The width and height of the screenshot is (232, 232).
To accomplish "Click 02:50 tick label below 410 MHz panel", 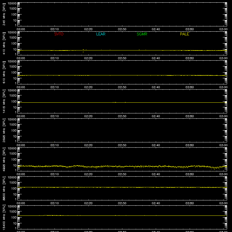I will coord(190,58).
